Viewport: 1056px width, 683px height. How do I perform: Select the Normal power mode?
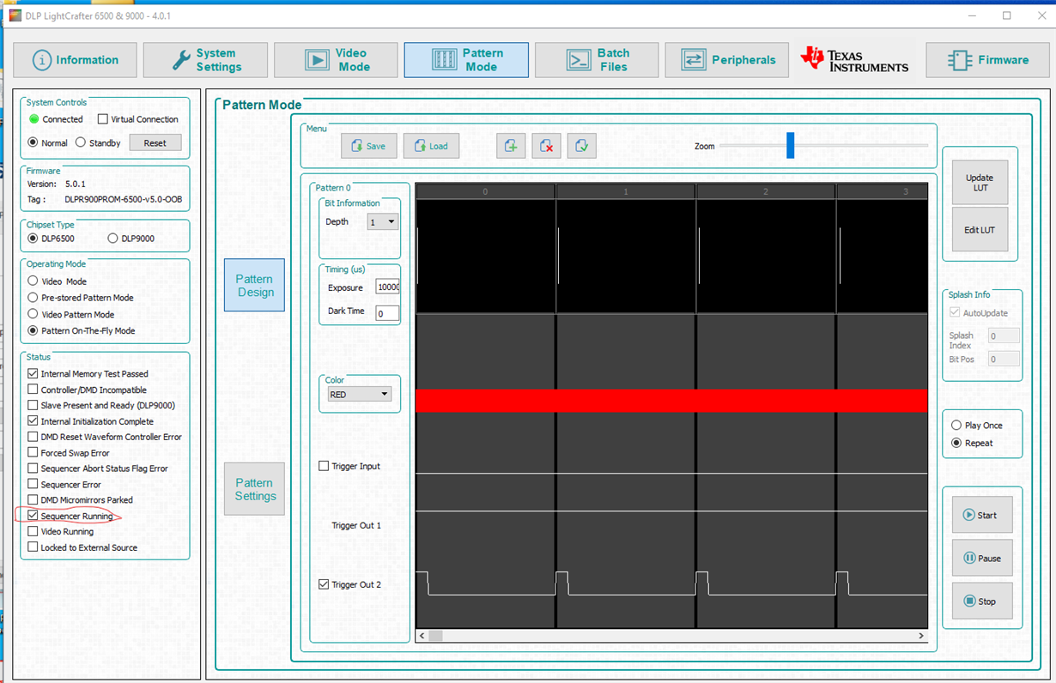[x=33, y=142]
